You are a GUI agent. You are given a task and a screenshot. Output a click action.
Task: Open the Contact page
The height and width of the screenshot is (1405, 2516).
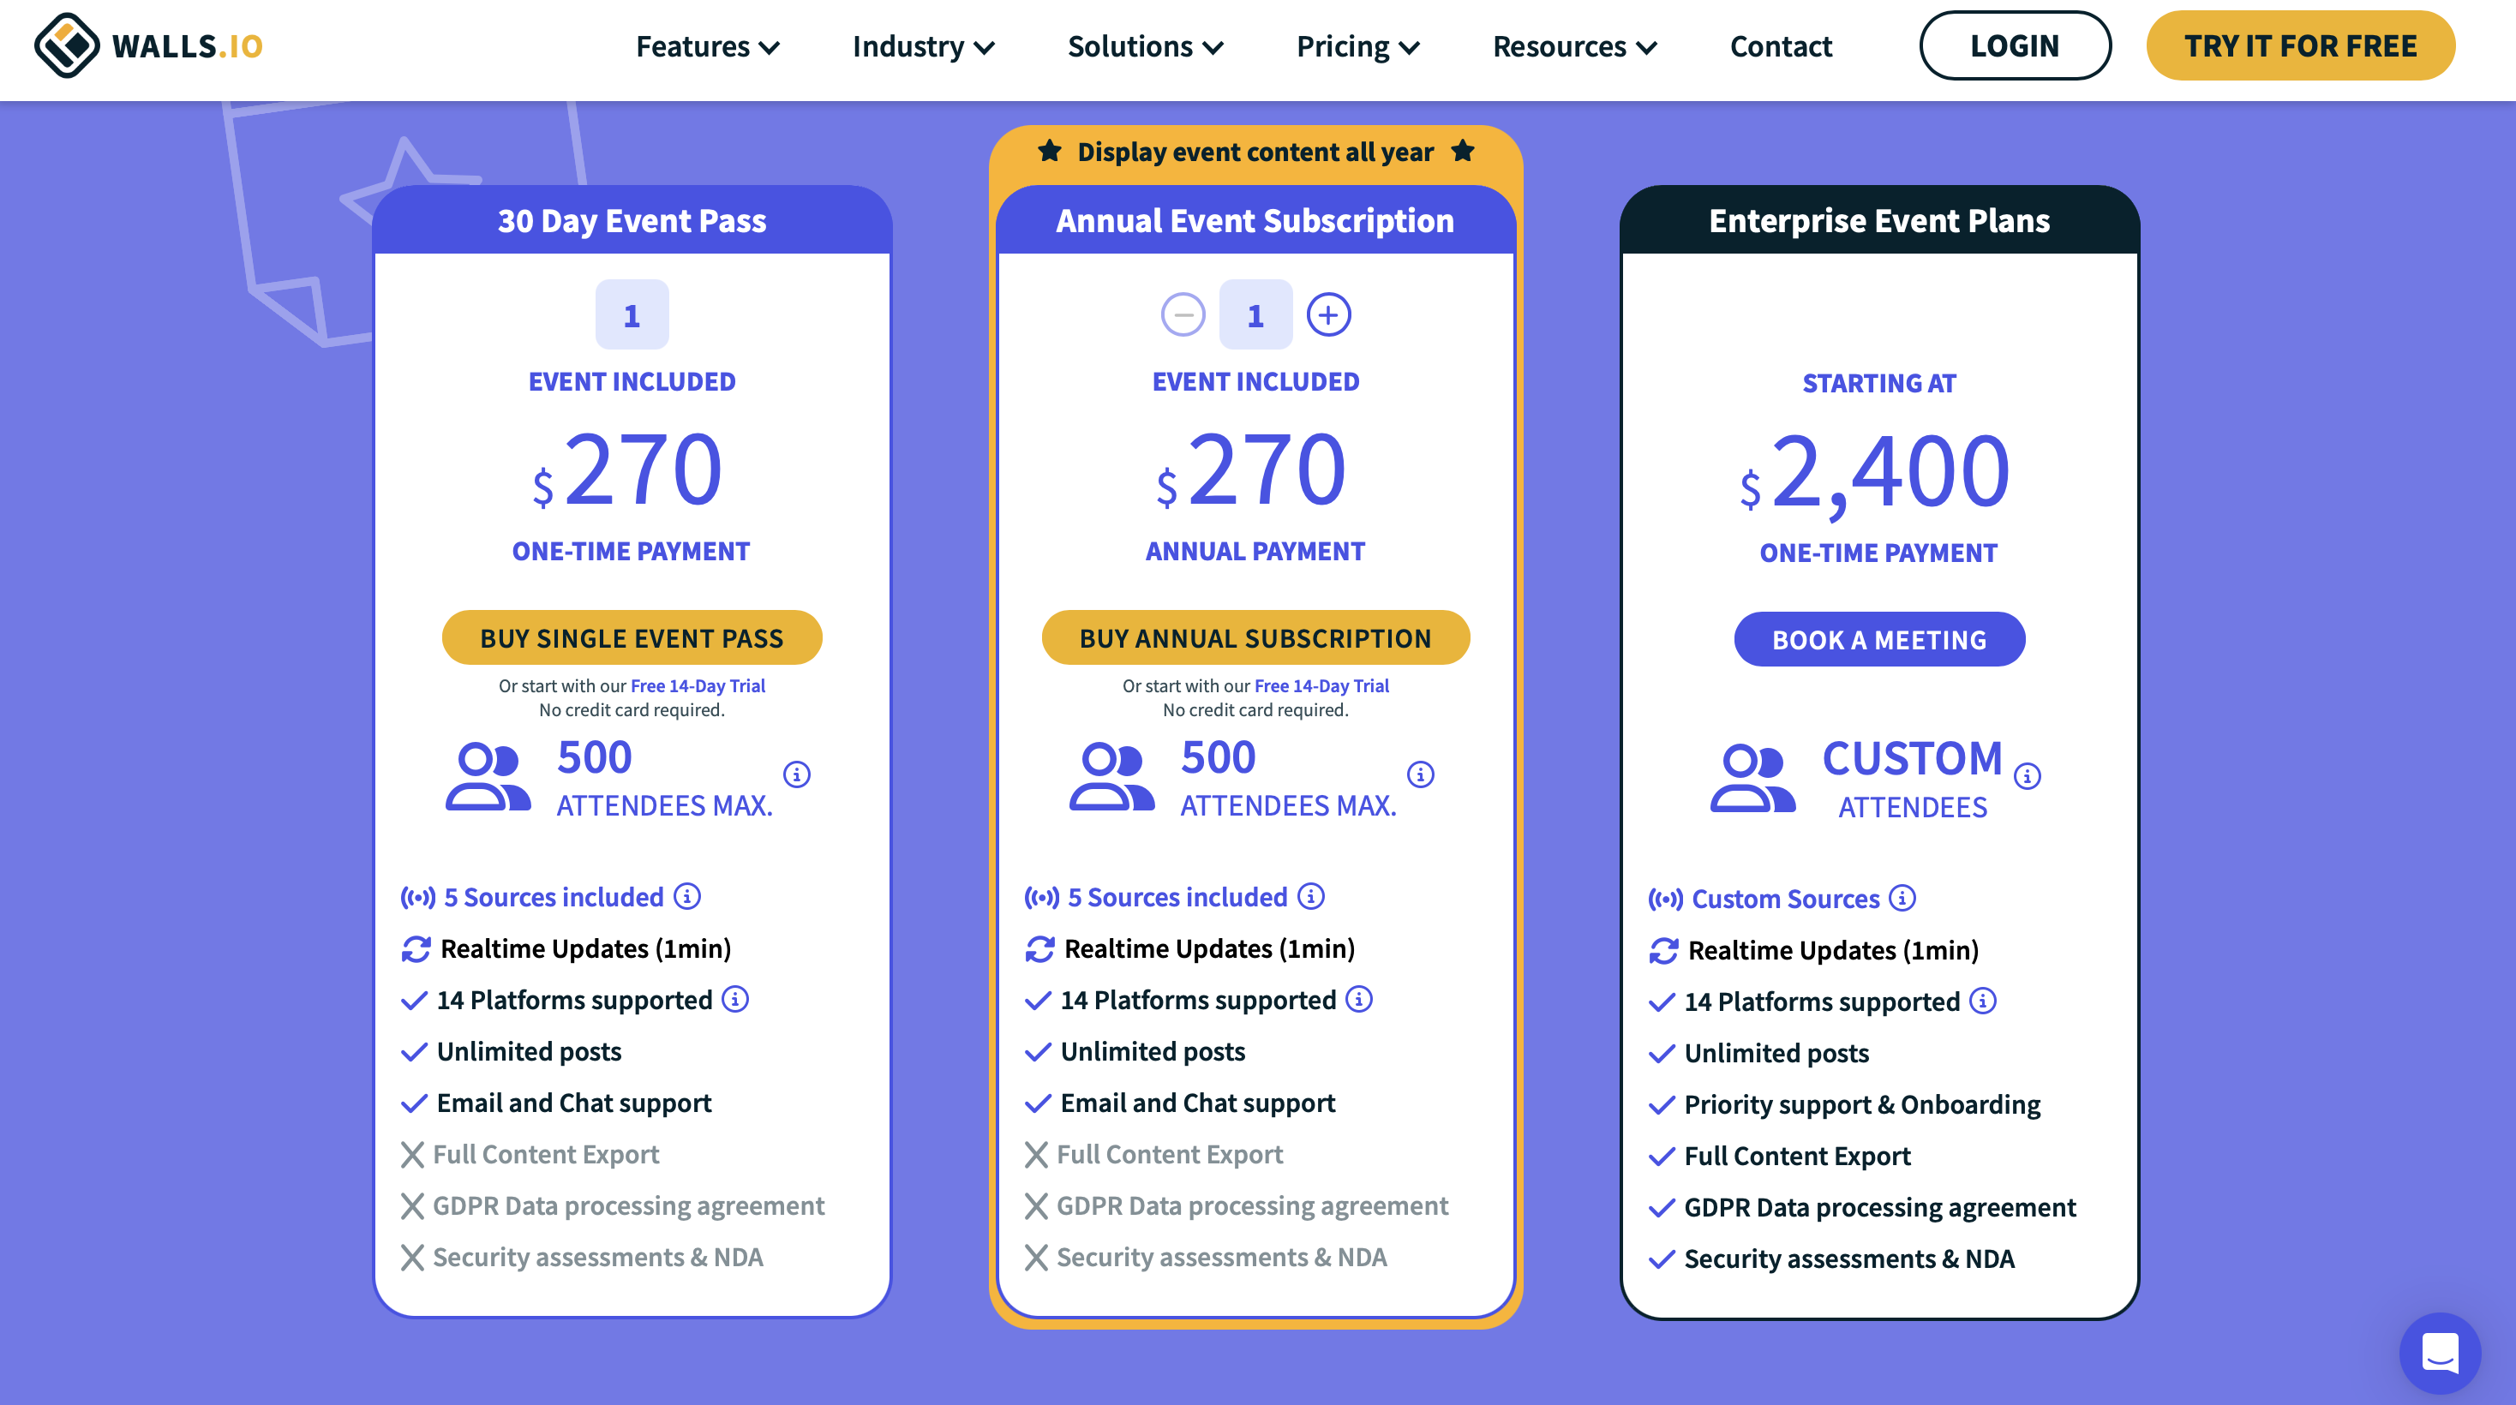(x=1781, y=46)
